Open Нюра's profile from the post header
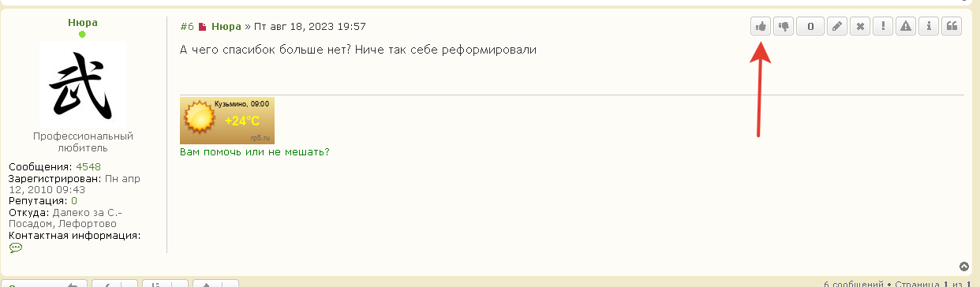The image size is (980, 287). point(226,27)
